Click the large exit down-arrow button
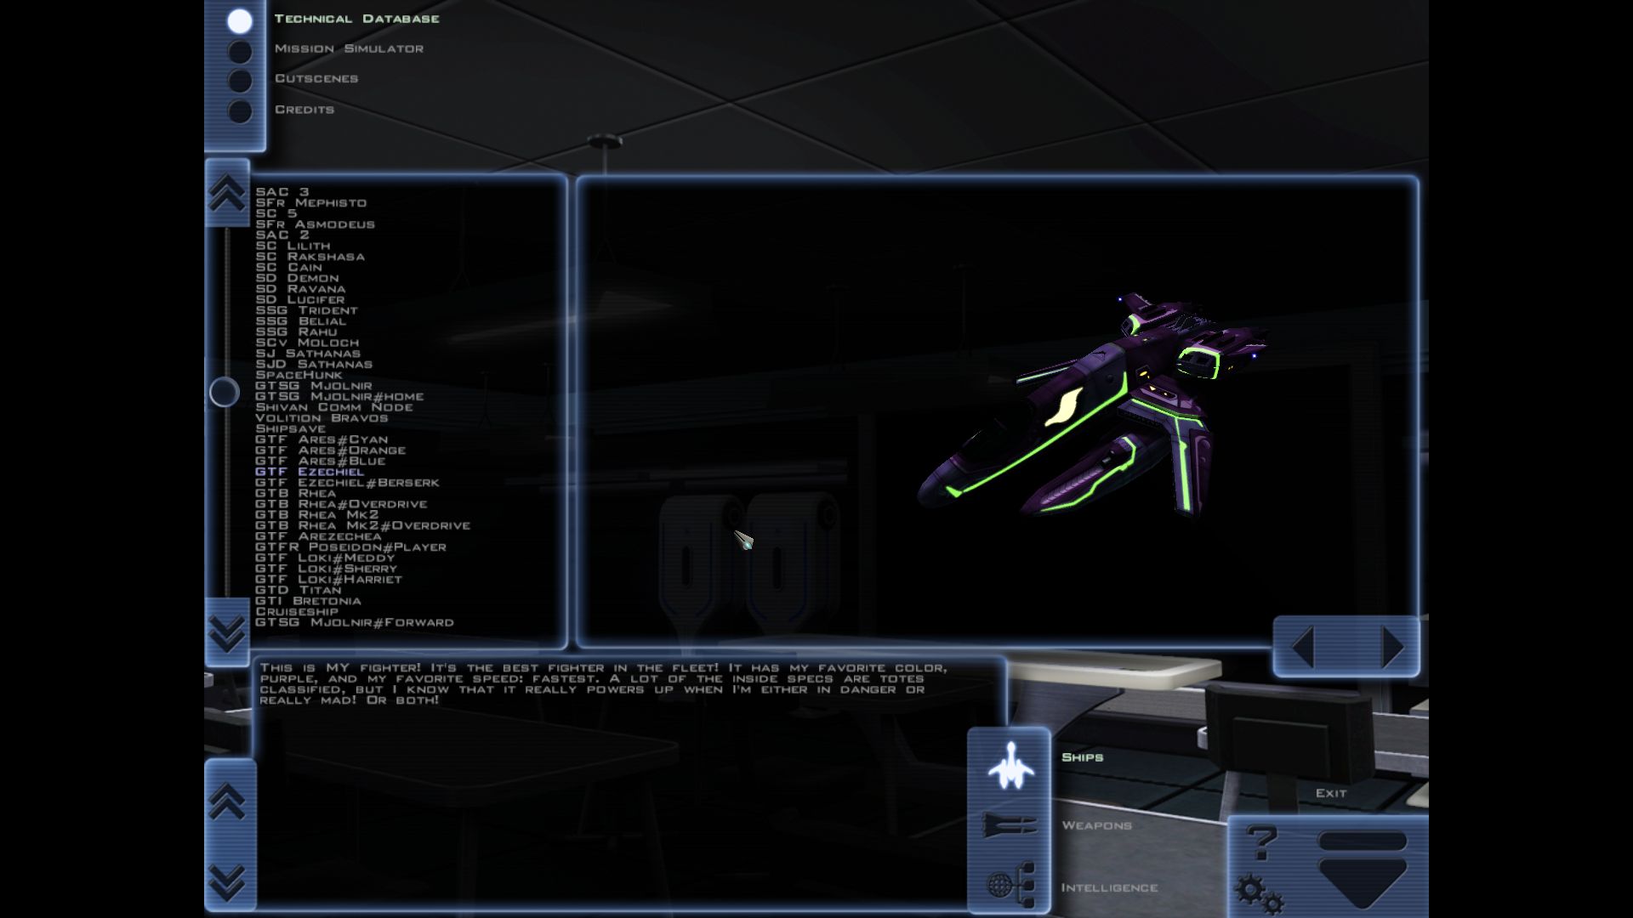 click(1363, 871)
